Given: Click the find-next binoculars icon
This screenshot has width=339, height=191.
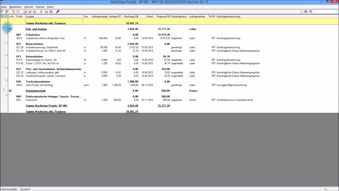Looking at the screenshot, I should [310, 12].
